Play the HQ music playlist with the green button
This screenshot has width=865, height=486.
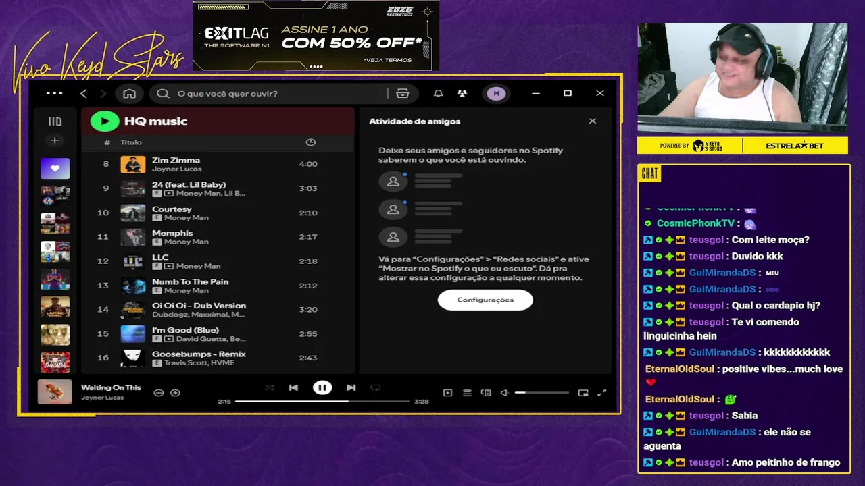(x=105, y=121)
